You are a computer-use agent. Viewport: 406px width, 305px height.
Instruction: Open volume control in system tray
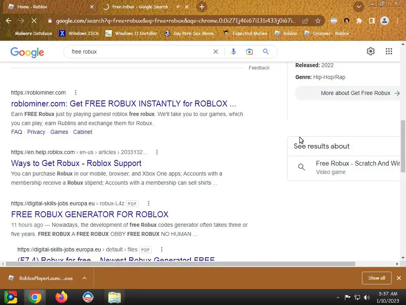tap(367, 297)
